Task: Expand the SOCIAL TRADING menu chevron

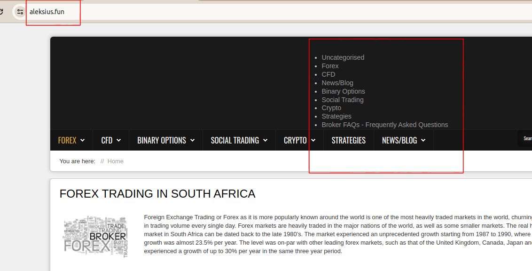Action: (x=266, y=140)
